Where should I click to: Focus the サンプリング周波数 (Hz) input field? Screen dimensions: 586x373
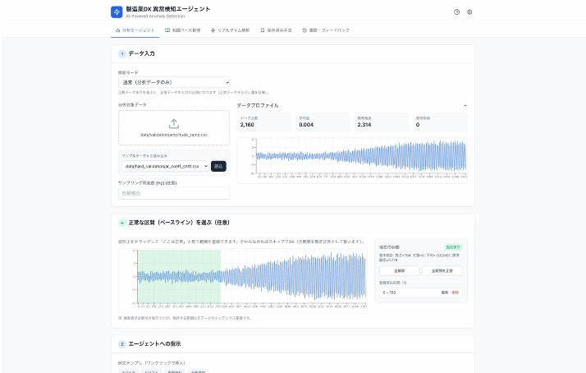174,193
